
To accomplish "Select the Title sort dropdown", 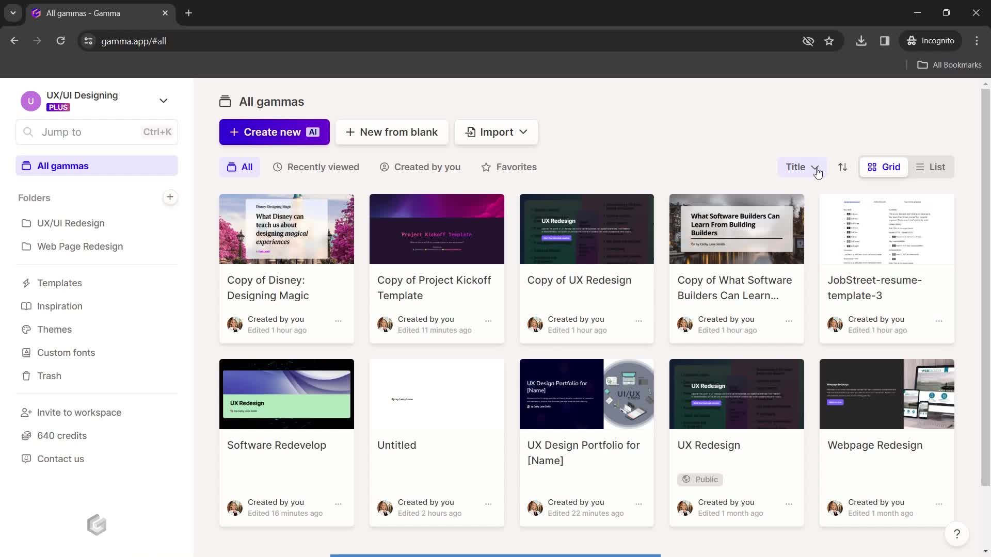I will 803,167.
